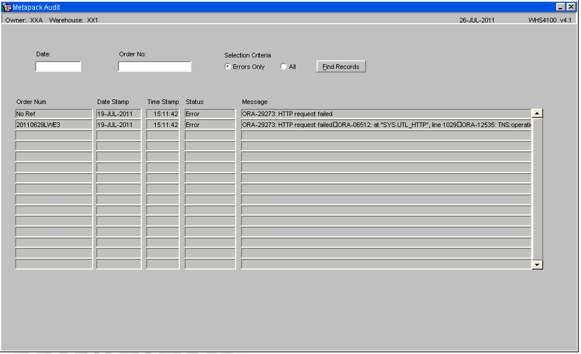
Task: Close the Metapack Audit window
Action: 571,7
